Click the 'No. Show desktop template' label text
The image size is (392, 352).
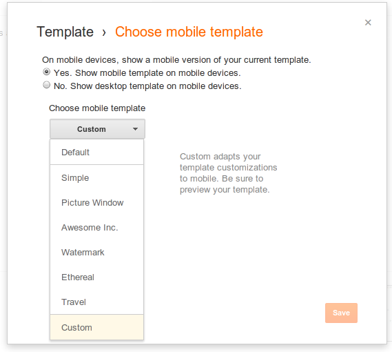click(x=147, y=86)
